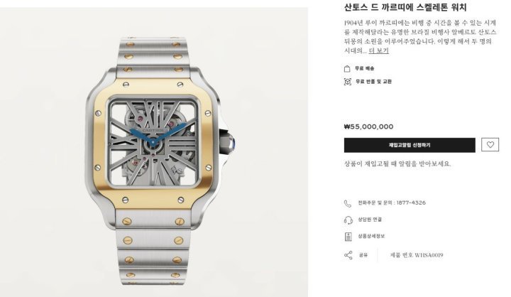Click the headset consultant connection icon
This screenshot has width=511, height=297.
pyautogui.click(x=348, y=220)
